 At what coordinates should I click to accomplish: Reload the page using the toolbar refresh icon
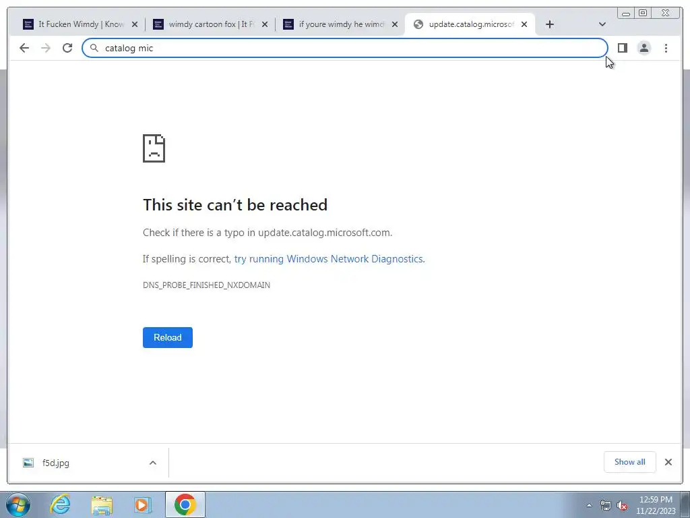[x=67, y=48]
